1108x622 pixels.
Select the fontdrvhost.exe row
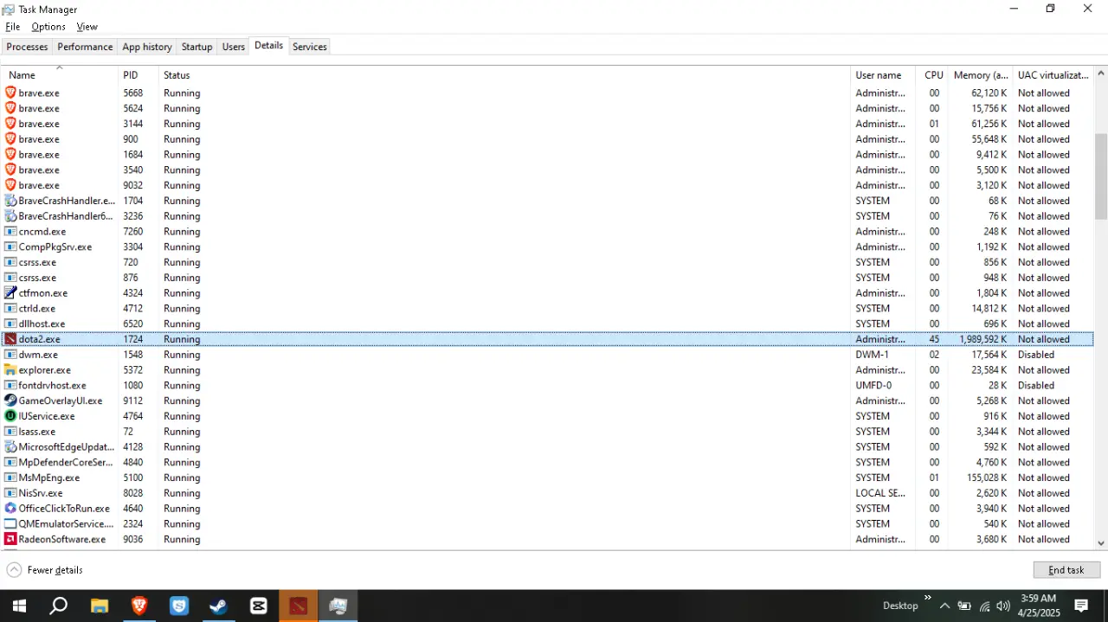(x=547, y=386)
